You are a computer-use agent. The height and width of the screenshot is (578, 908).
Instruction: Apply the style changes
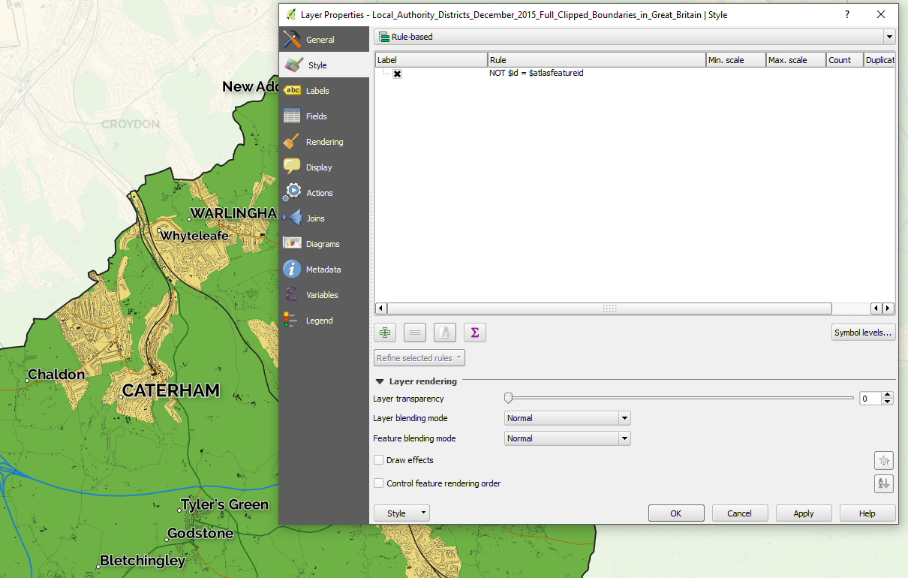(x=803, y=513)
